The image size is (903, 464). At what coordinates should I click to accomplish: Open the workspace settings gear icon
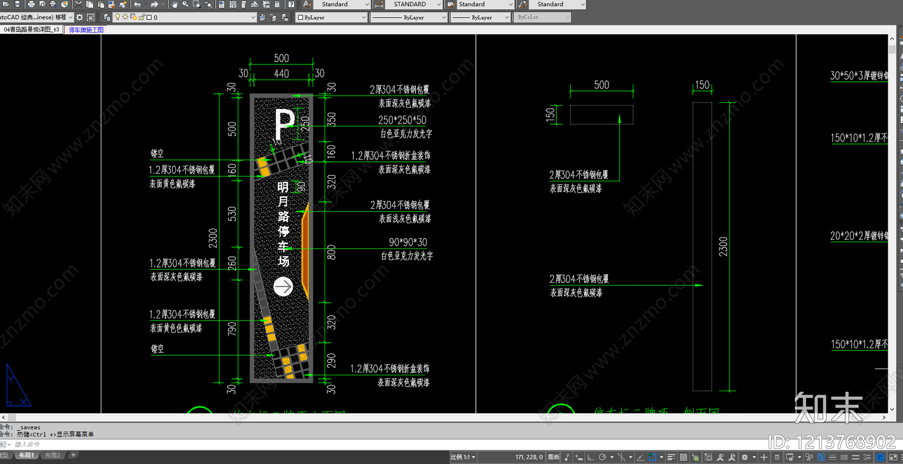(80, 17)
